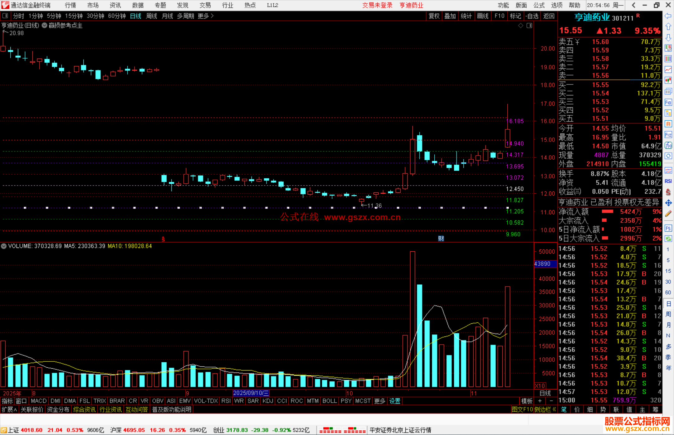Expand the 扩展 panel arrow
This screenshot has width=674, height=435.
[9, 409]
